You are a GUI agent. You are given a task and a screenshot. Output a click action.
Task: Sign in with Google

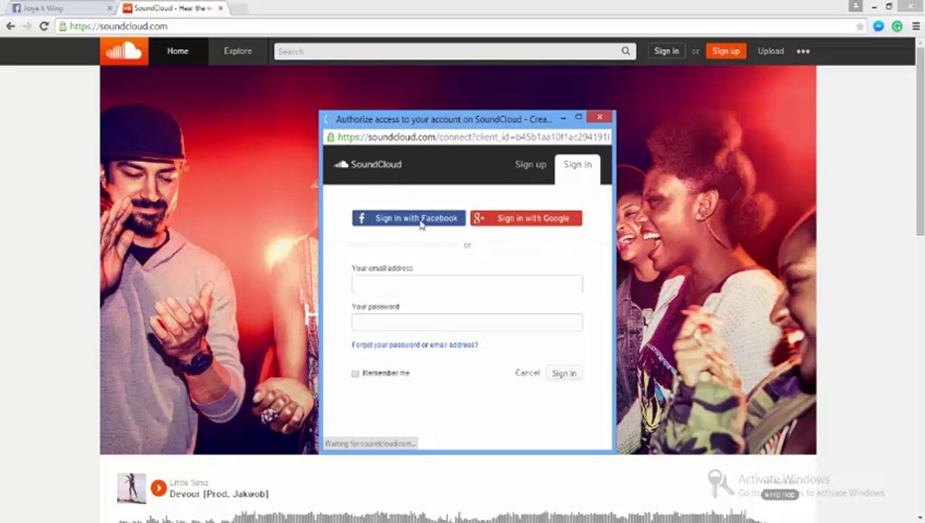coord(526,218)
